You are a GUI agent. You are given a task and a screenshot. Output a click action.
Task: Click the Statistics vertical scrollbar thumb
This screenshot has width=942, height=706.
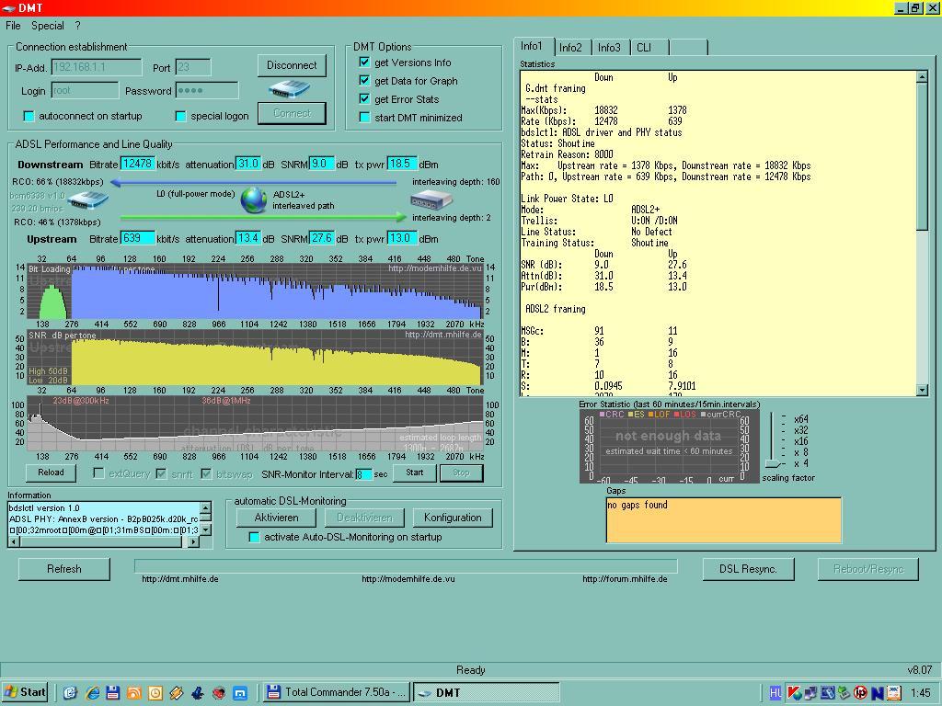point(922,156)
